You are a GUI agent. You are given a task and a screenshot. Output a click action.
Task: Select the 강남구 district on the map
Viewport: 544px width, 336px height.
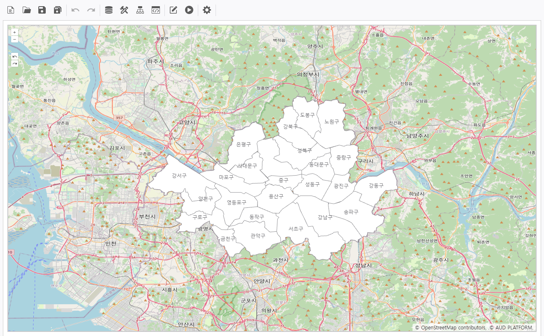(x=325, y=217)
